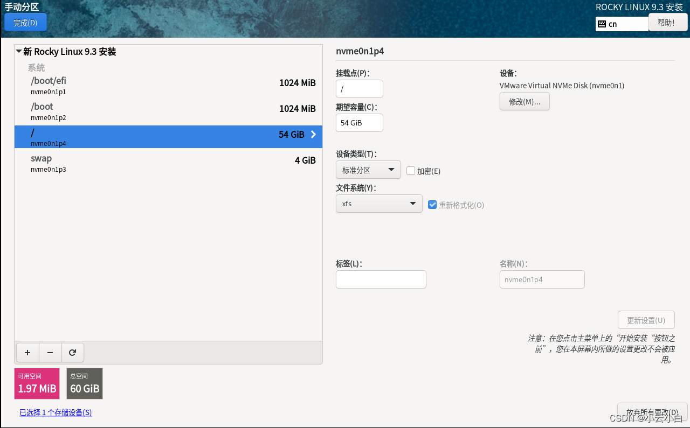Click the 4 GiB size of swap
This screenshot has width=690, height=428.
point(305,160)
